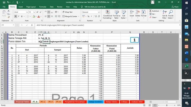191x107 pixels.
Task: Open Word from the taskbar
Action: click(186, 53)
